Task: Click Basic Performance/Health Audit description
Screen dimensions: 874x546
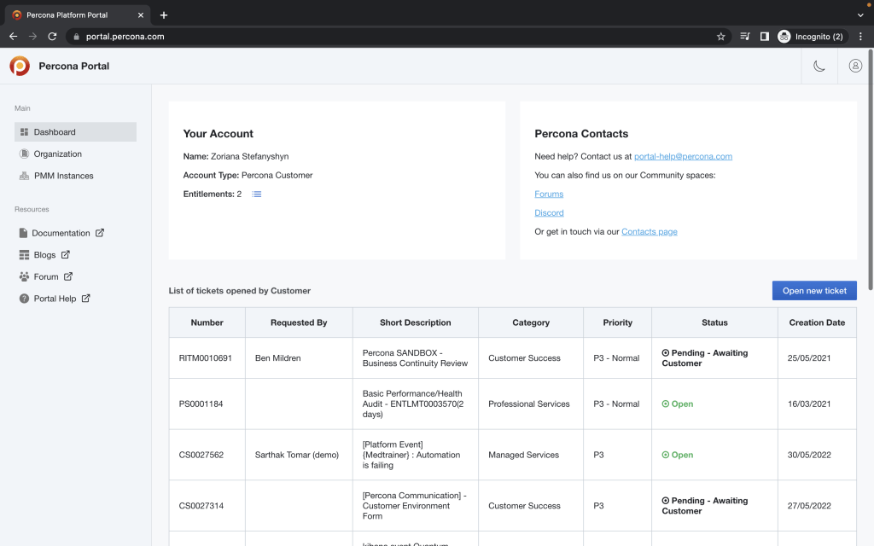Action: (x=413, y=404)
